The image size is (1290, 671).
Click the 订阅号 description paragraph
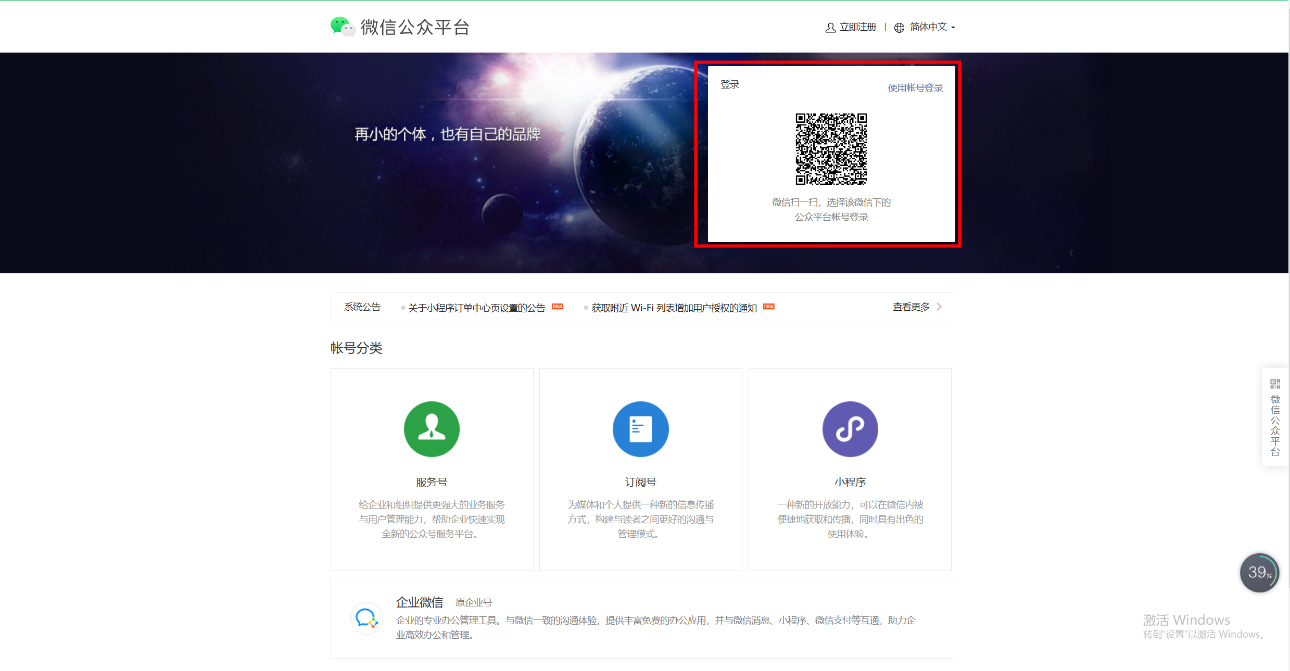(641, 519)
